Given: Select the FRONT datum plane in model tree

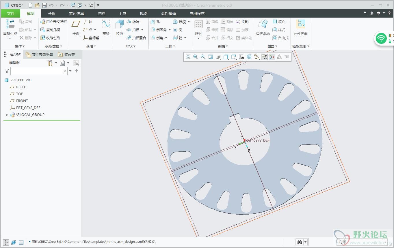Looking at the screenshot, I should click(x=19, y=101).
